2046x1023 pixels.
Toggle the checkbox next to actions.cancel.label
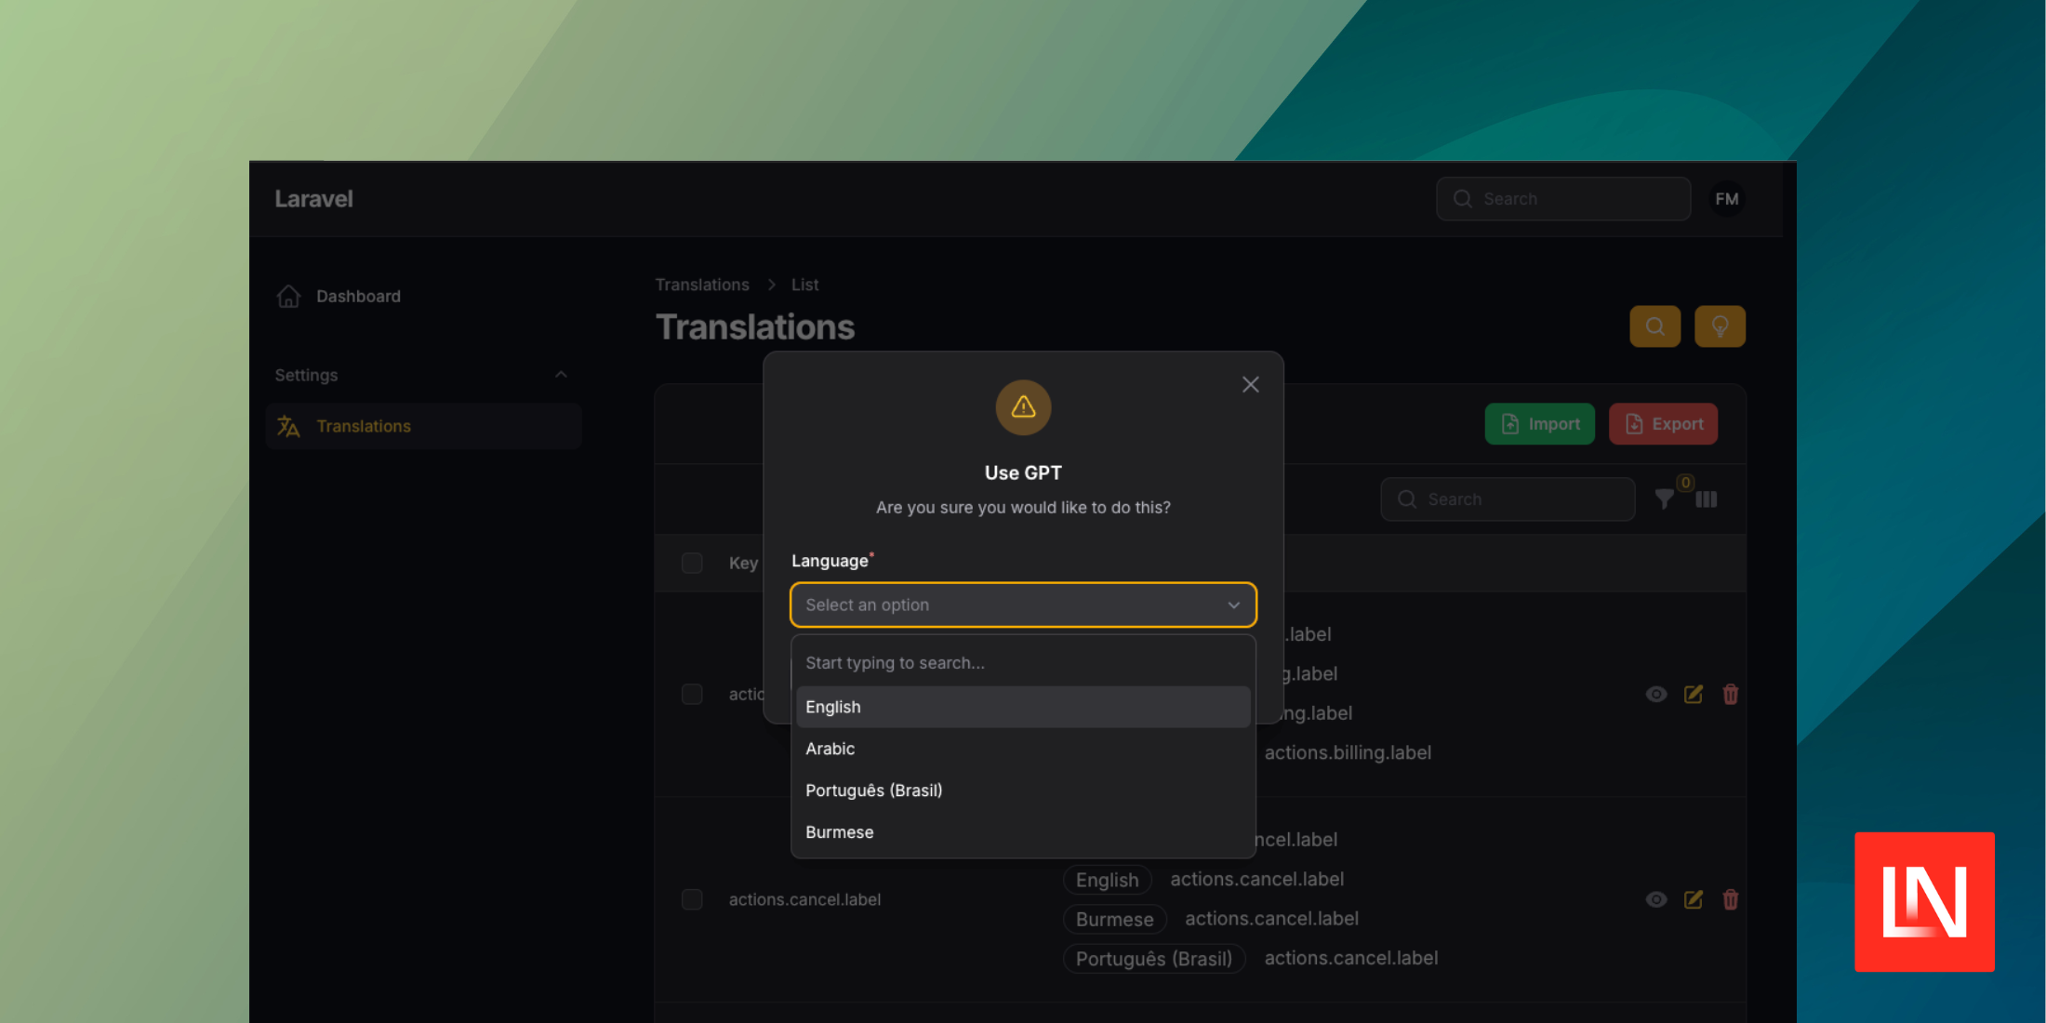point(692,899)
